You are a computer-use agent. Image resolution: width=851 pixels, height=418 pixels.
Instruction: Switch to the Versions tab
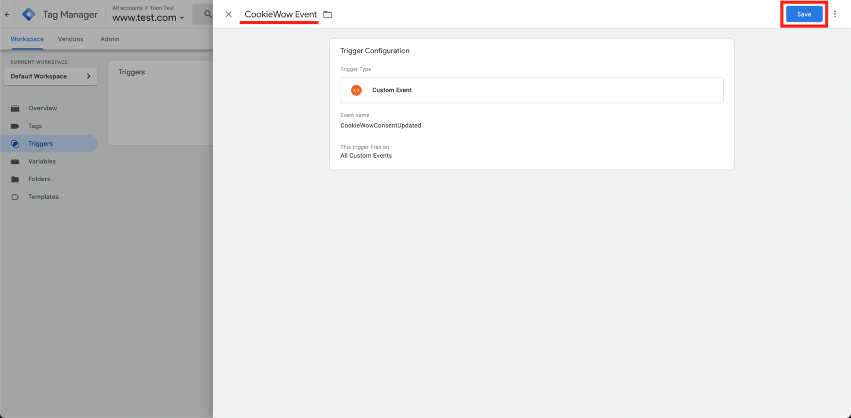[71, 39]
